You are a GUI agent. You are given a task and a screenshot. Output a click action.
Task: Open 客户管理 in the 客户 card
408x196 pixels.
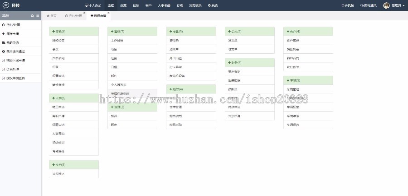pos(308,41)
